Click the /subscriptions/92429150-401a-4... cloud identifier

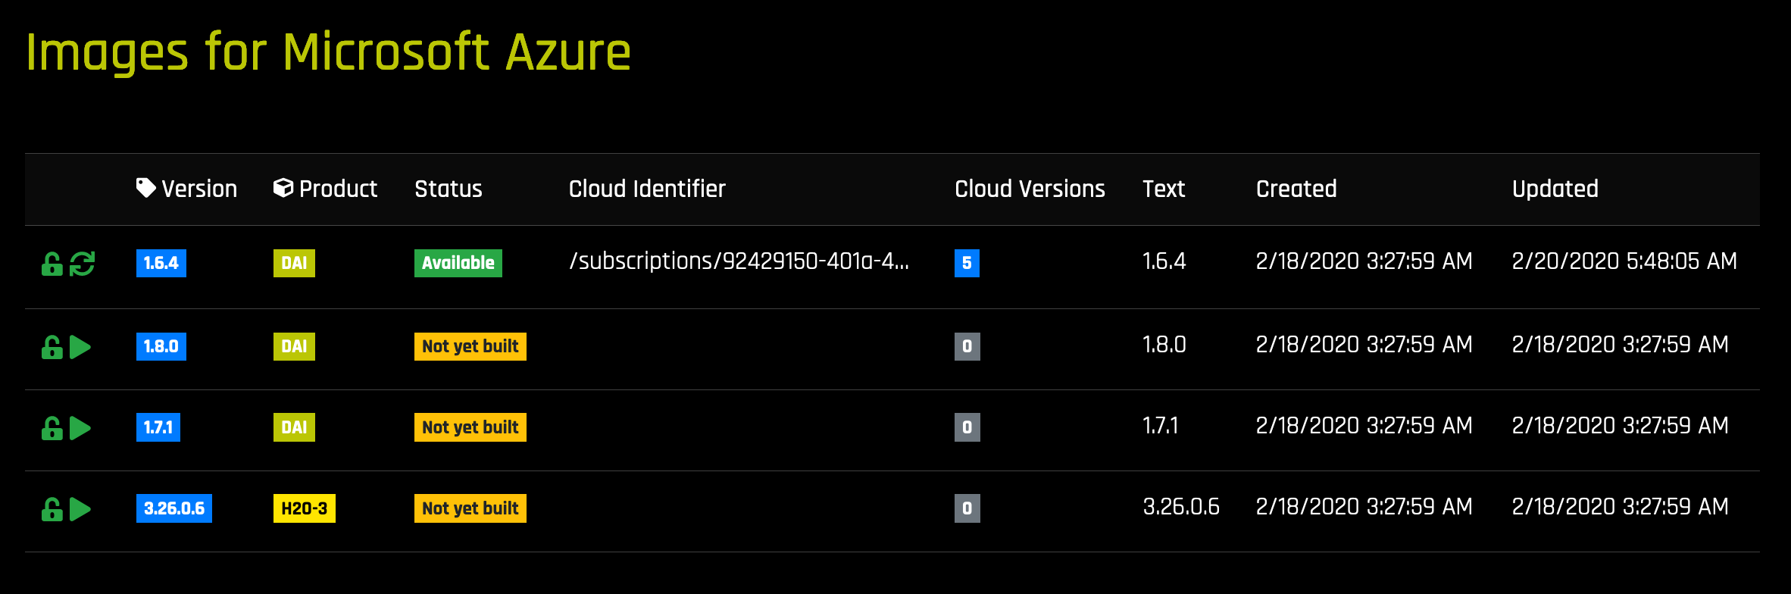click(739, 261)
